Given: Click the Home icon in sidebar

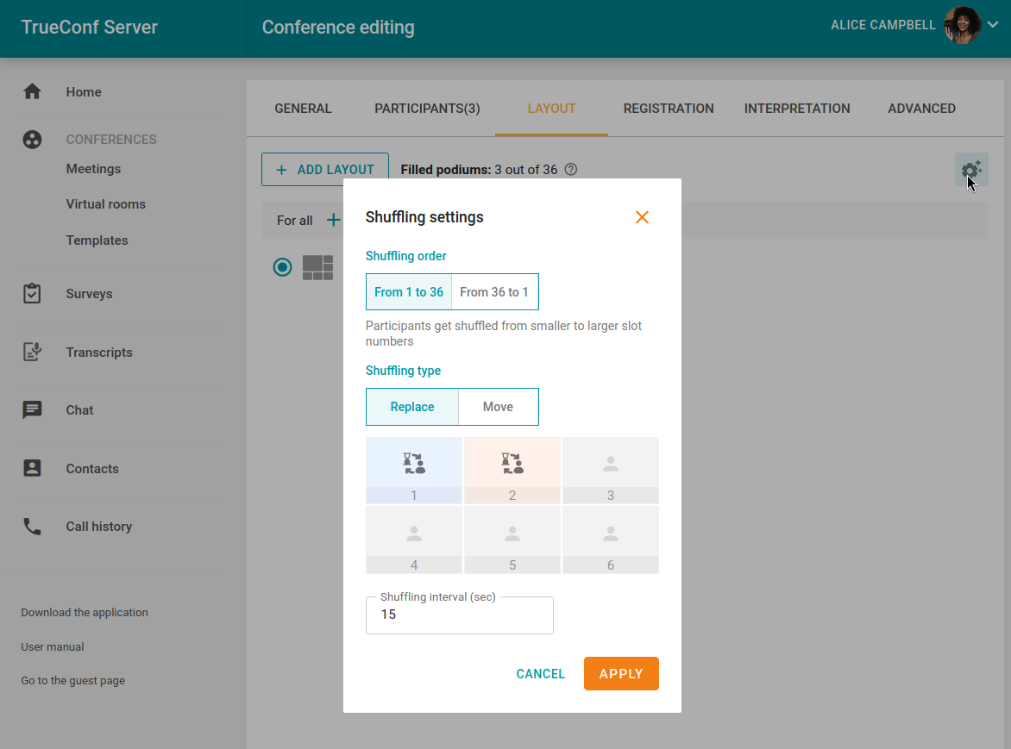Looking at the screenshot, I should tap(32, 91).
